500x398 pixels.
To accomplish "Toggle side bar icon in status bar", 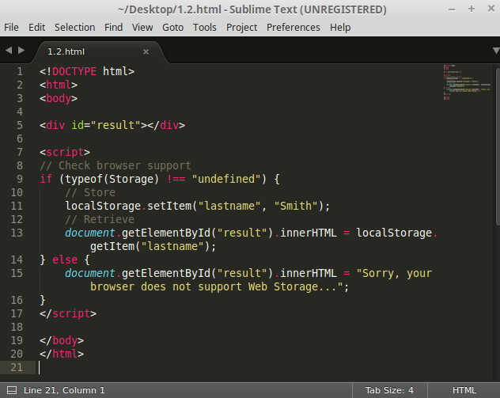I will (12, 390).
